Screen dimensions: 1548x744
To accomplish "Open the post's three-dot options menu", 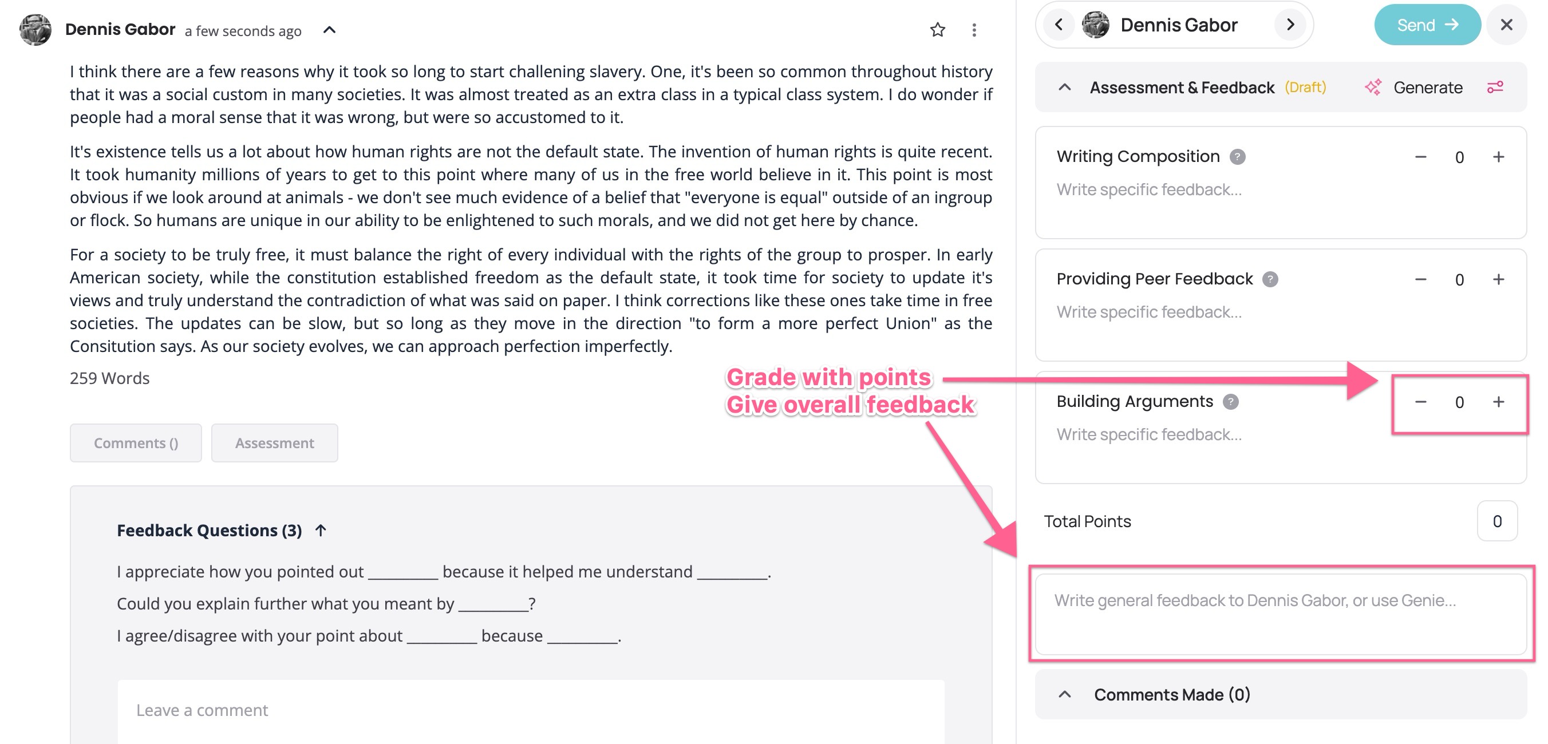I will [974, 30].
